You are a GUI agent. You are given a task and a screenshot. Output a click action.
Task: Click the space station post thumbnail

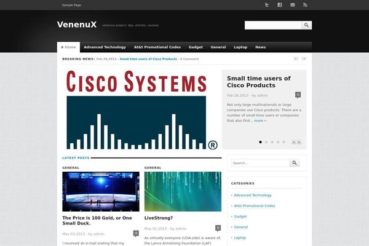(x=101, y=191)
